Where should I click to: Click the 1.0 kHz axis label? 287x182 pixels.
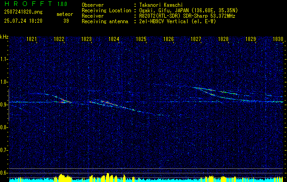tap(4, 82)
